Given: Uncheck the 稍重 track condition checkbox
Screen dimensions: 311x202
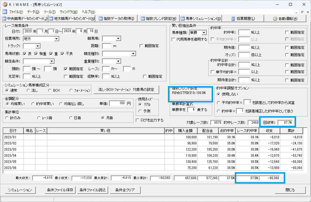Looking at the screenshot, I should tap(36, 54).
